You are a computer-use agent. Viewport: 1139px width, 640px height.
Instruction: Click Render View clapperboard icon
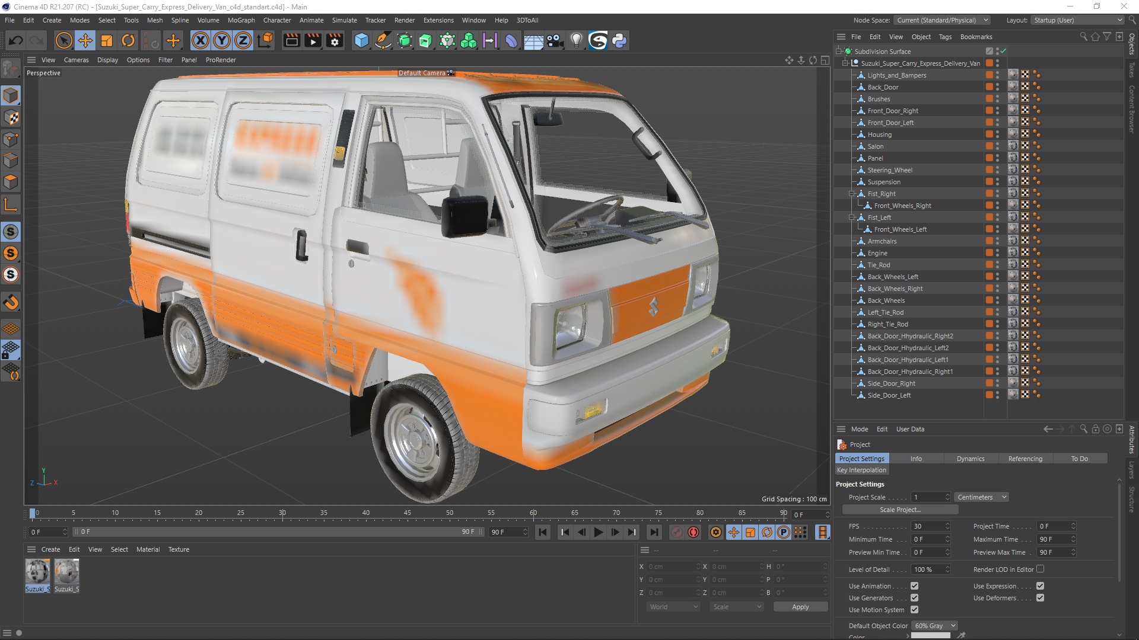tap(291, 40)
